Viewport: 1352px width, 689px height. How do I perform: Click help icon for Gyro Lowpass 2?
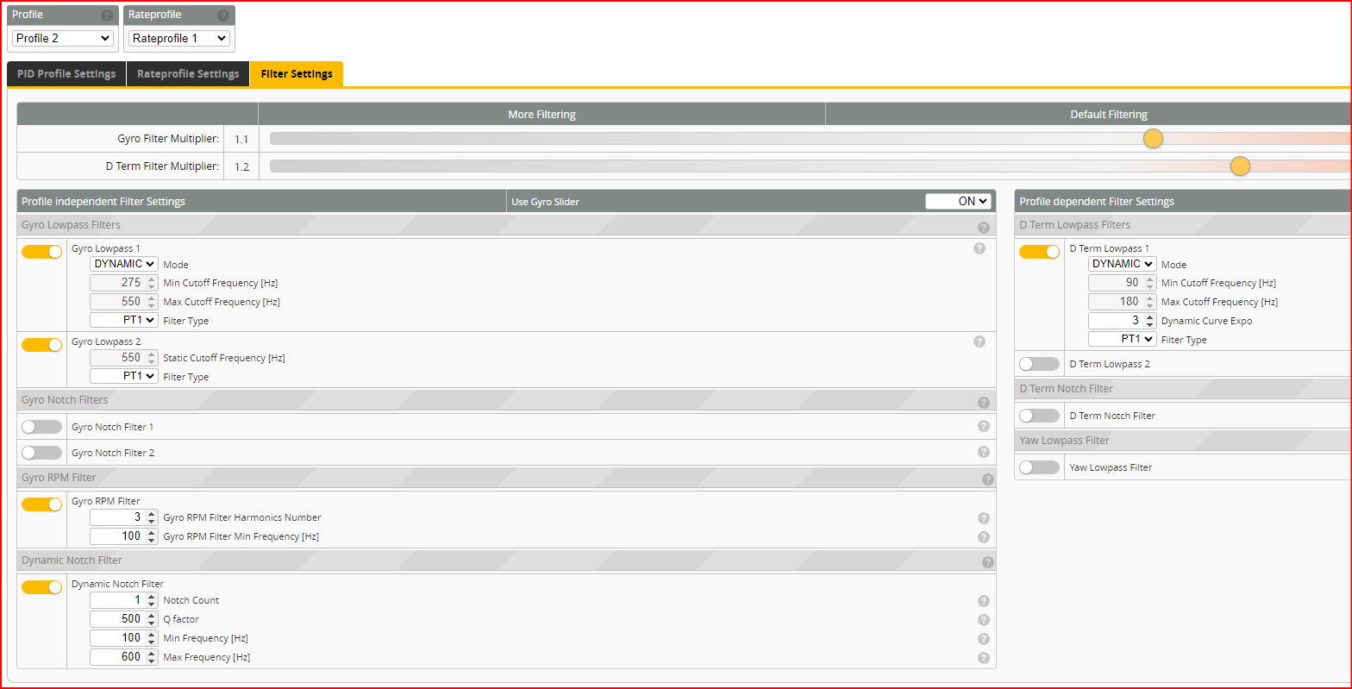point(979,341)
